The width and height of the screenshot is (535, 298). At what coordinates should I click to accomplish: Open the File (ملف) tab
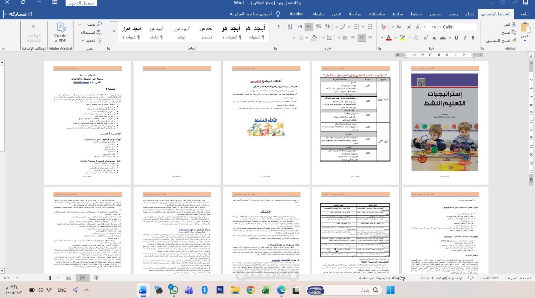(x=525, y=14)
